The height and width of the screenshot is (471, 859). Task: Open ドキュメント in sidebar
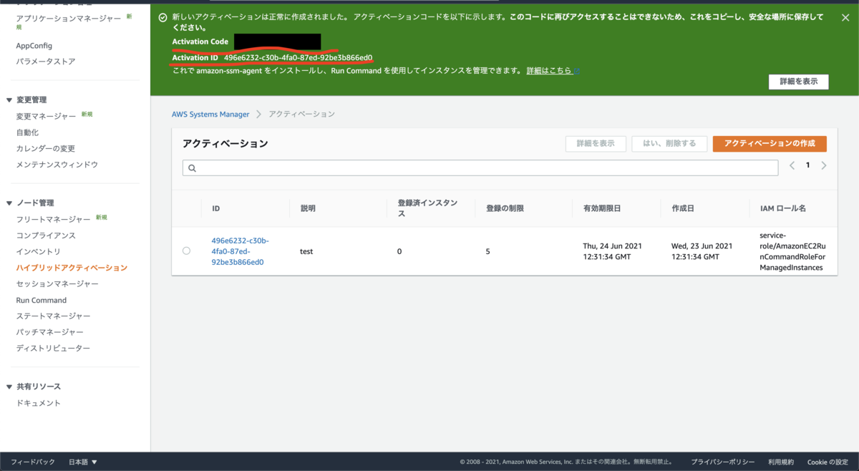(39, 403)
